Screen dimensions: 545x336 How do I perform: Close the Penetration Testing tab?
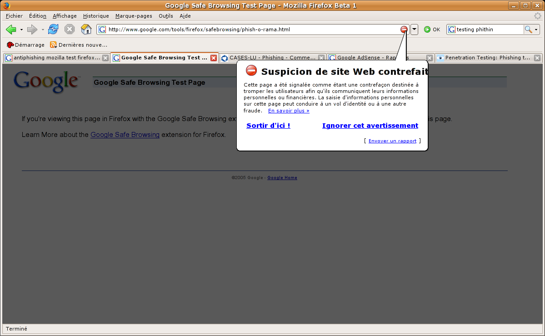point(537,58)
